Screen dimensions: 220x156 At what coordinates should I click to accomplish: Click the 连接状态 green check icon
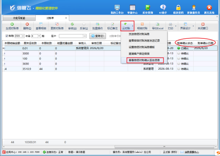44,152
